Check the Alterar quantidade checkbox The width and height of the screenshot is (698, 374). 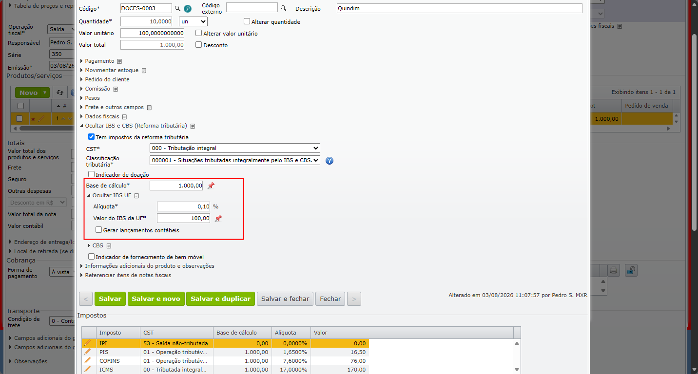pyautogui.click(x=247, y=21)
